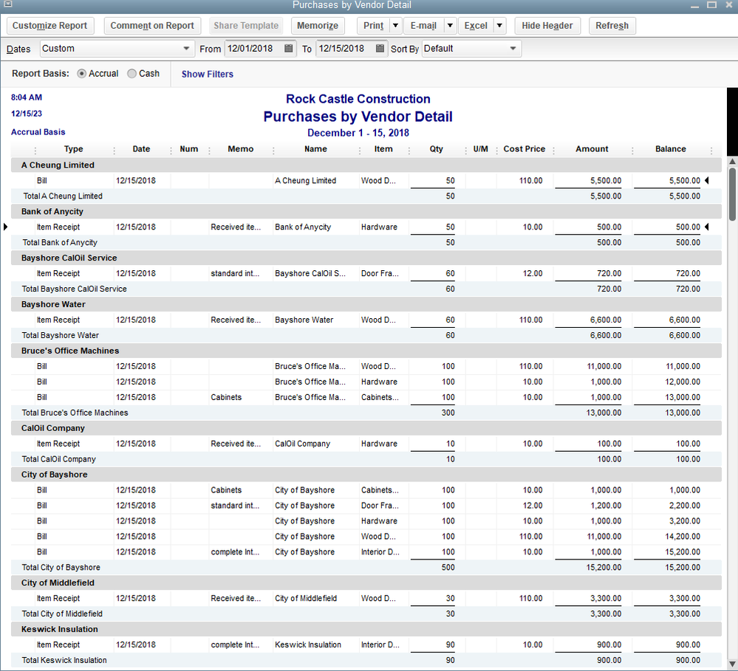Screen dimensions: 738x671
Task: Open the Excel dropdown arrow
Action: [500, 26]
